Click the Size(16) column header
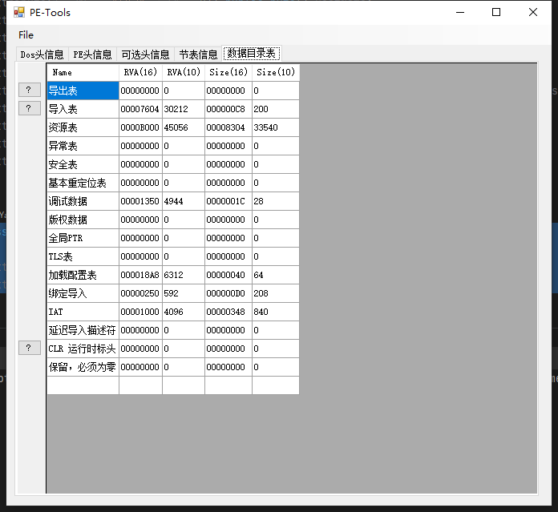 (228, 73)
